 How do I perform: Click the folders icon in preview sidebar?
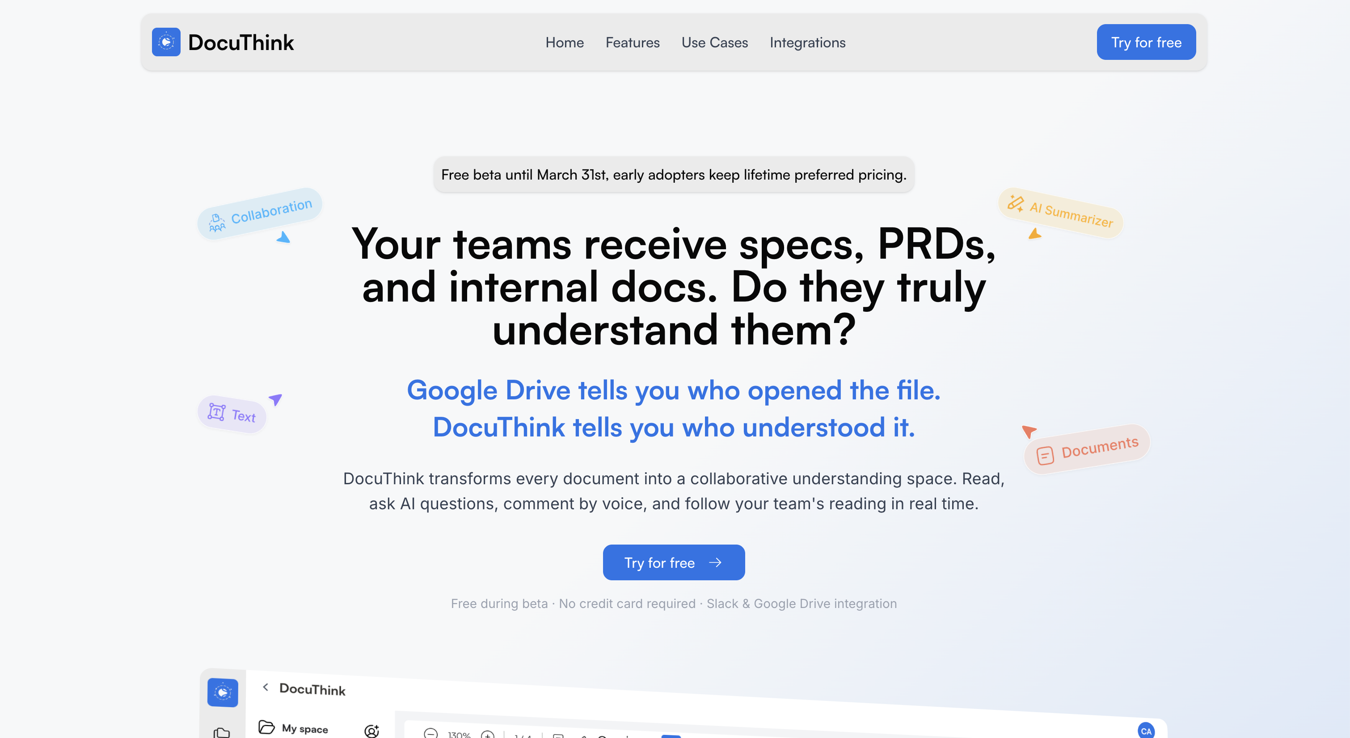point(222,733)
